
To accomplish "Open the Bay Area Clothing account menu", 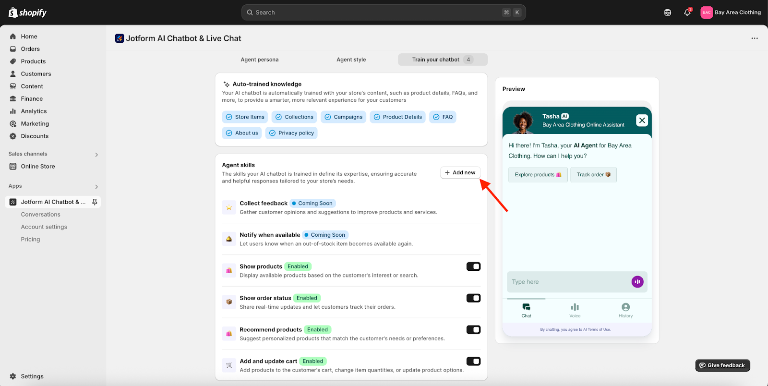I will tap(731, 12).
